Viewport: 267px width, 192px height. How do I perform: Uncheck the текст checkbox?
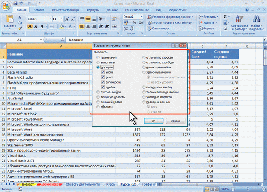(103, 77)
